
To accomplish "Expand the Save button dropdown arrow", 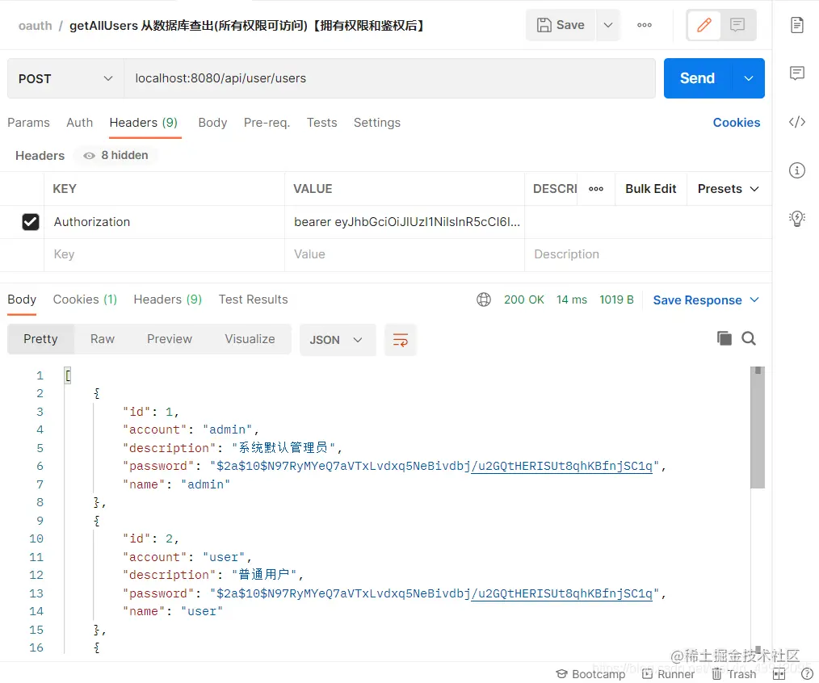I will pyautogui.click(x=608, y=24).
